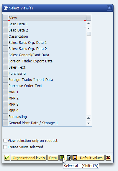Click the upper scroll-down arrow below it
This screenshot has width=118, height=171.
[x=88, y=29]
